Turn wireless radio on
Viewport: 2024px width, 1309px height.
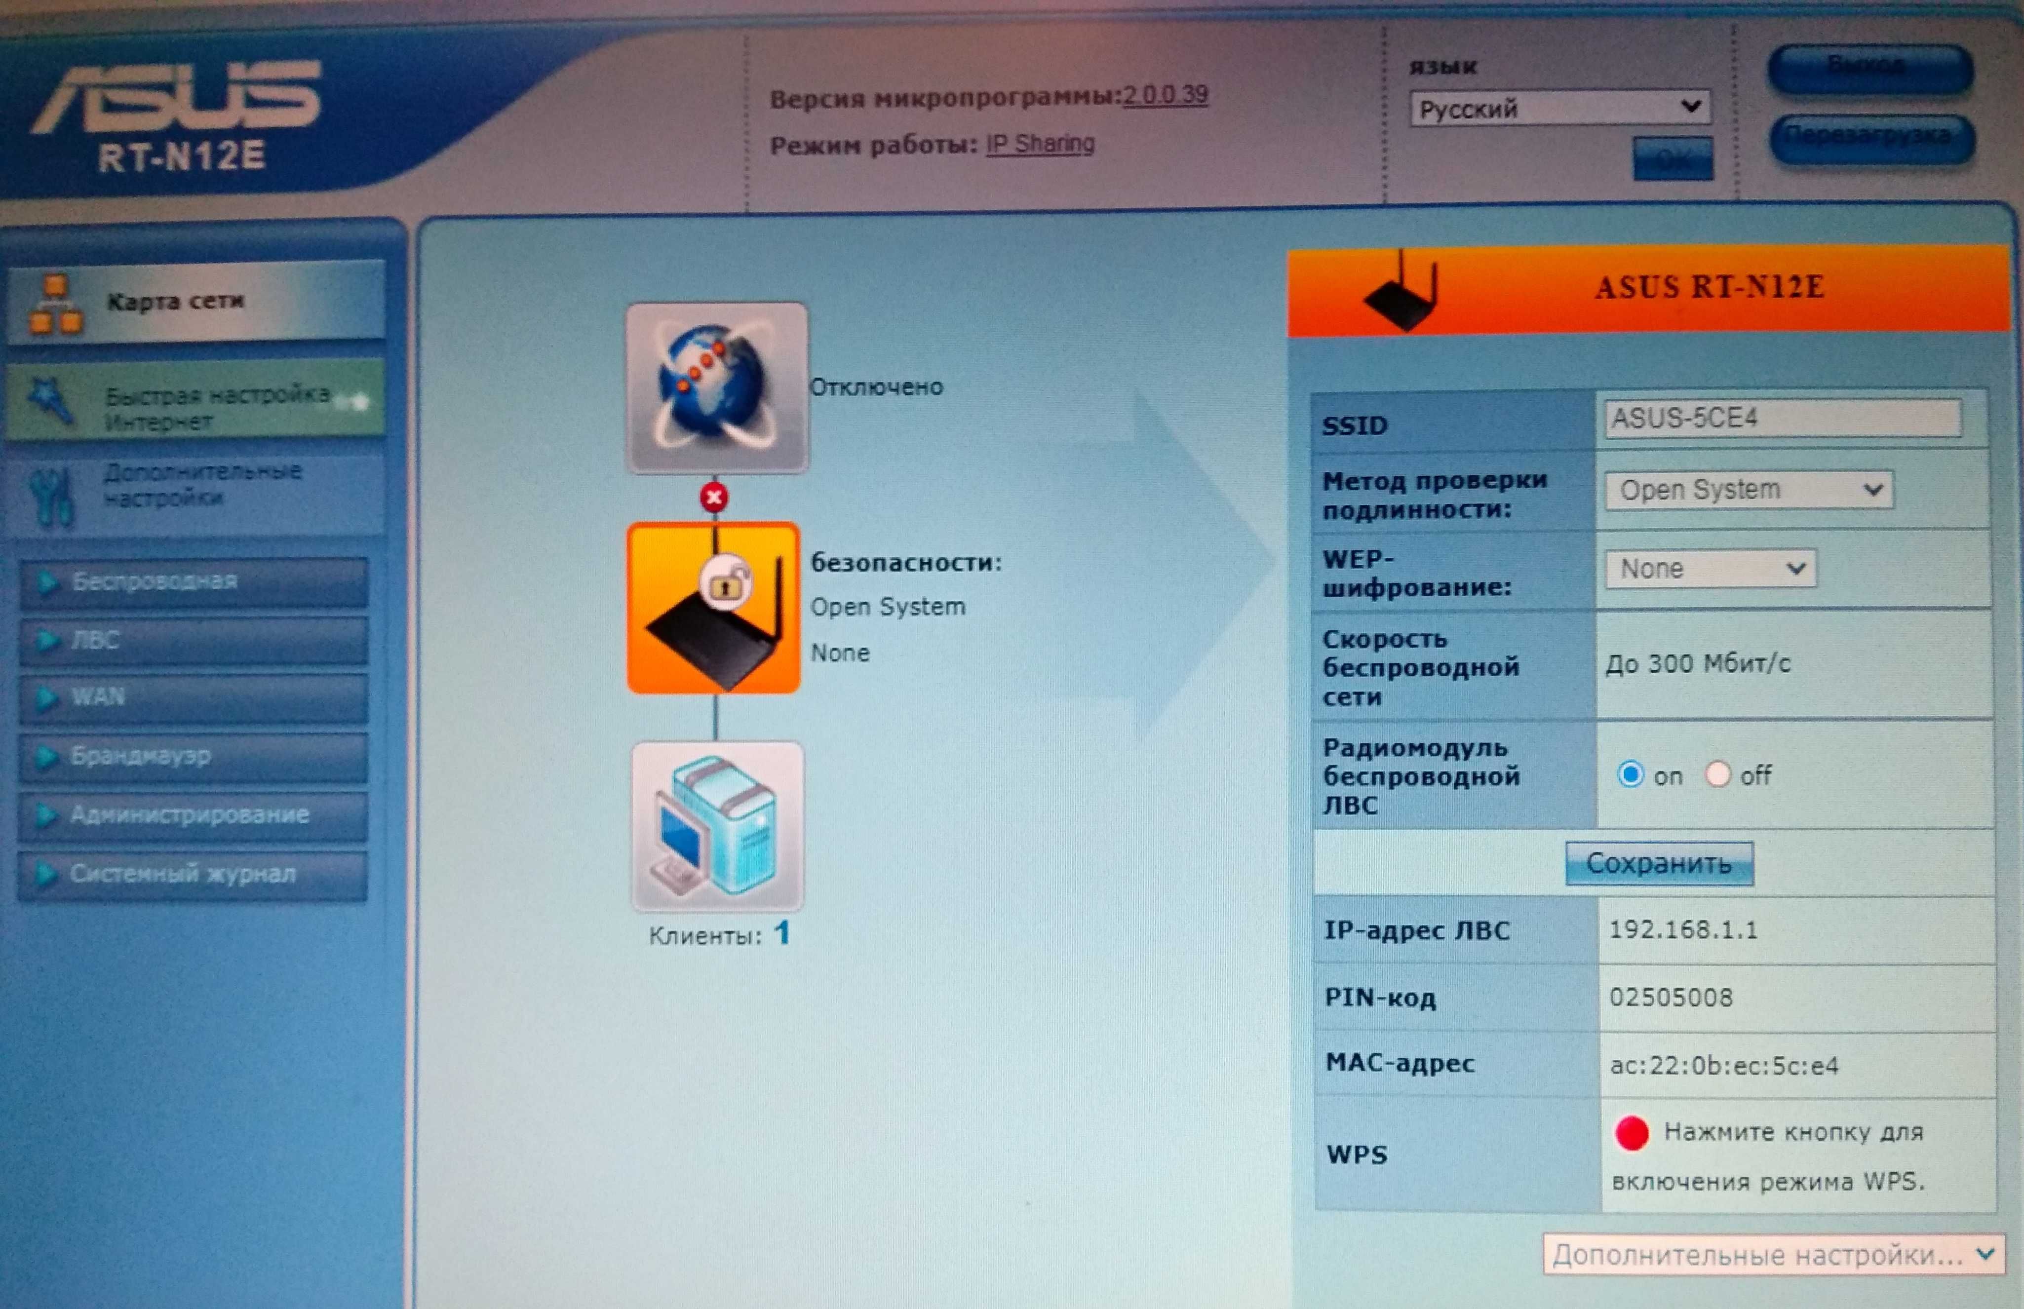coord(1630,774)
